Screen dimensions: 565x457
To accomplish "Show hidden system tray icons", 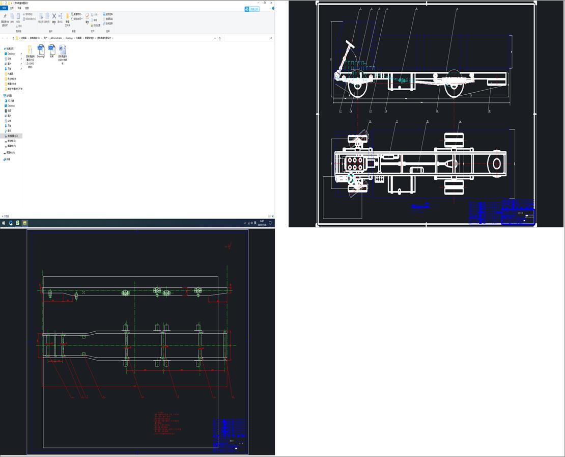I will tap(245, 223).
